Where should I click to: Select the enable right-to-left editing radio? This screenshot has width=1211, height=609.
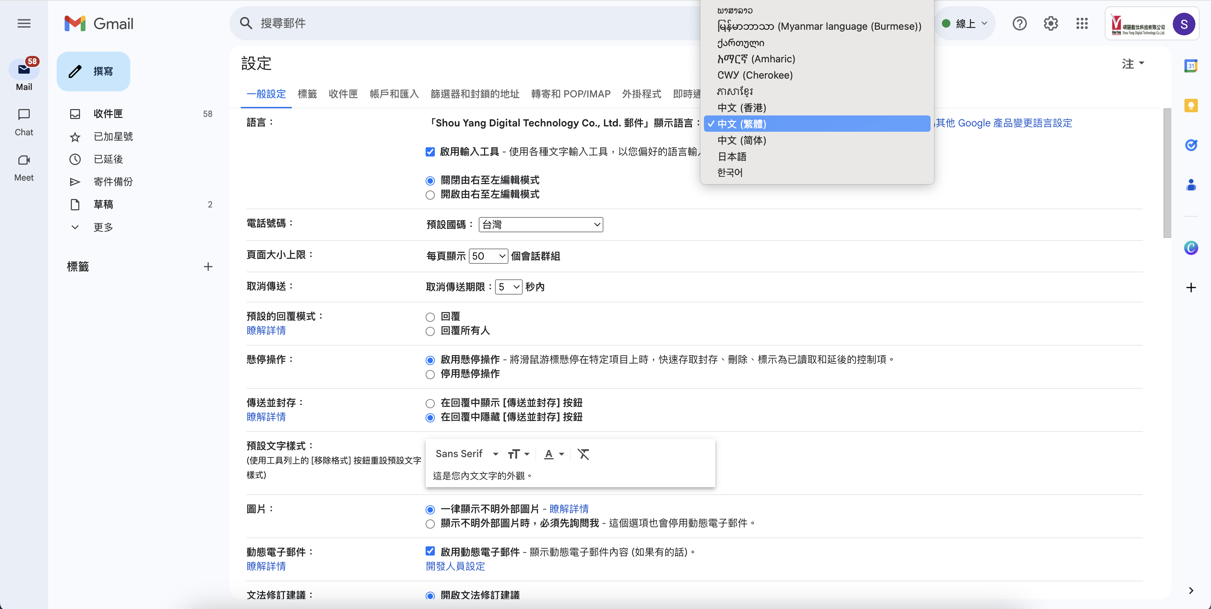click(x=430, y=195)
